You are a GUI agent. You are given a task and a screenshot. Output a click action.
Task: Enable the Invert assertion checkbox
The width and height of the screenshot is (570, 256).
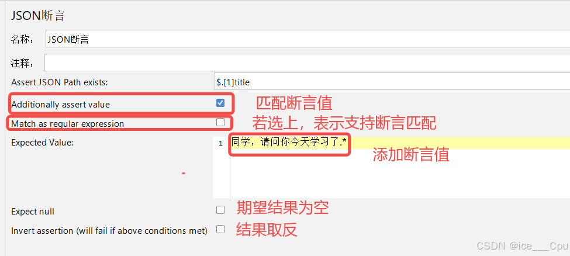(x=220, y=229)
